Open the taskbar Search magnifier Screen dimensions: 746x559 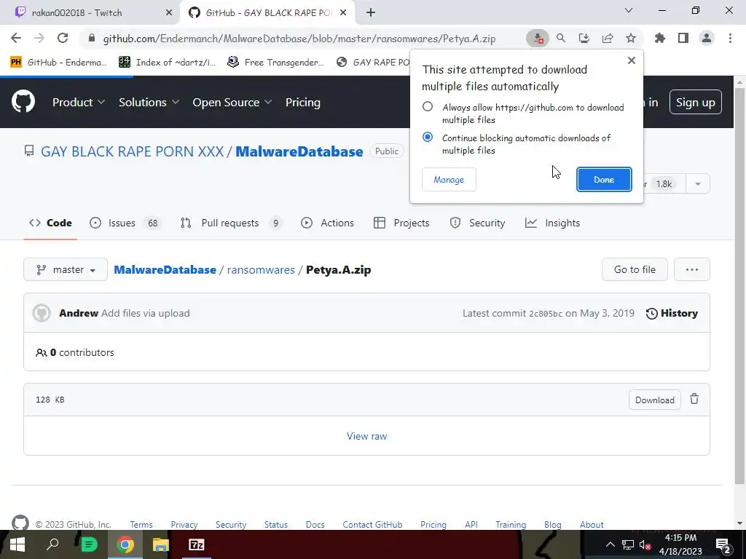pyautogui.click(x=52, y=544)
